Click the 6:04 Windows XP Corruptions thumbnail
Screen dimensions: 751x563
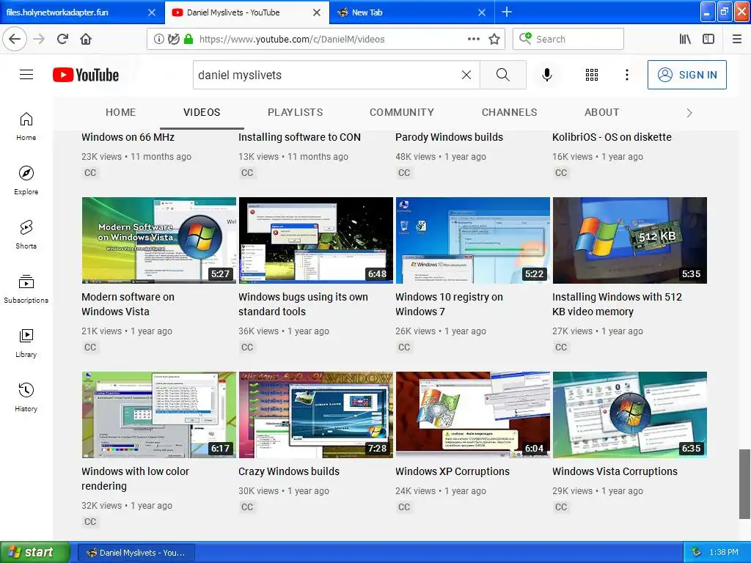(x=473, y=415)
